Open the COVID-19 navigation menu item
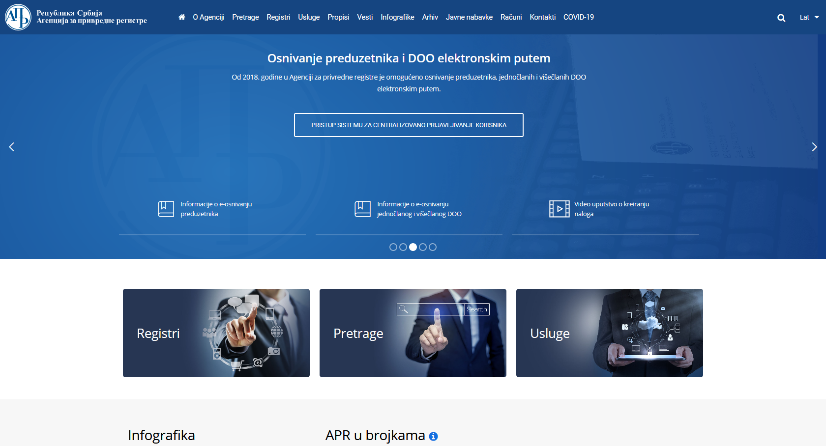 coord(578,17)
